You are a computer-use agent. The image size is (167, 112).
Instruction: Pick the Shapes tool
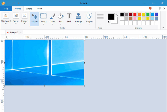click(x=89, y=16)
